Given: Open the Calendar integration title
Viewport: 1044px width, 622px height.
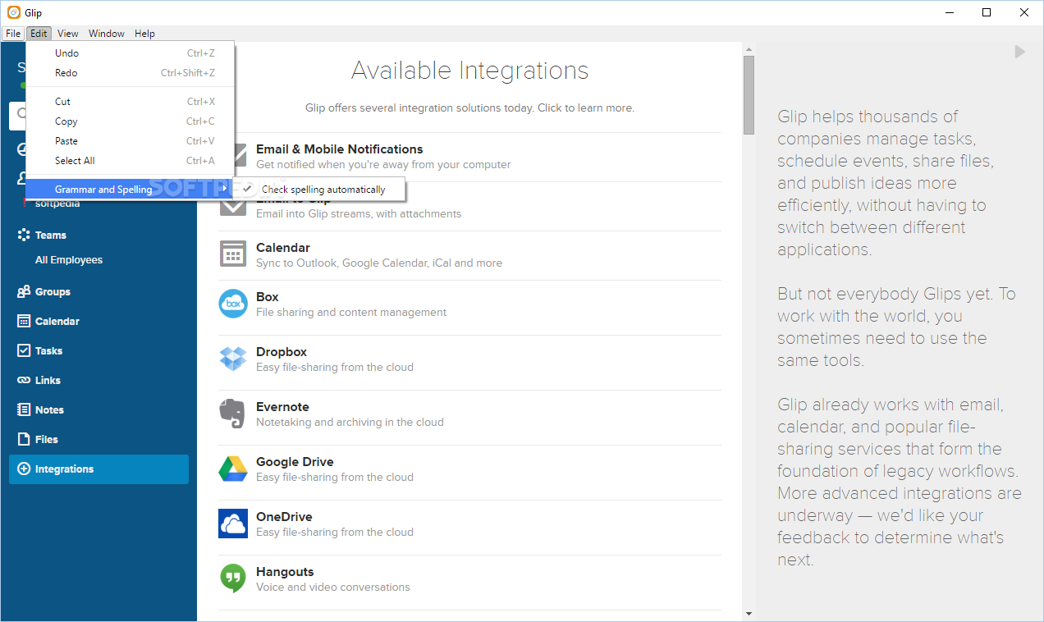Looking at the screenshot, I should (x=283, y=248).
